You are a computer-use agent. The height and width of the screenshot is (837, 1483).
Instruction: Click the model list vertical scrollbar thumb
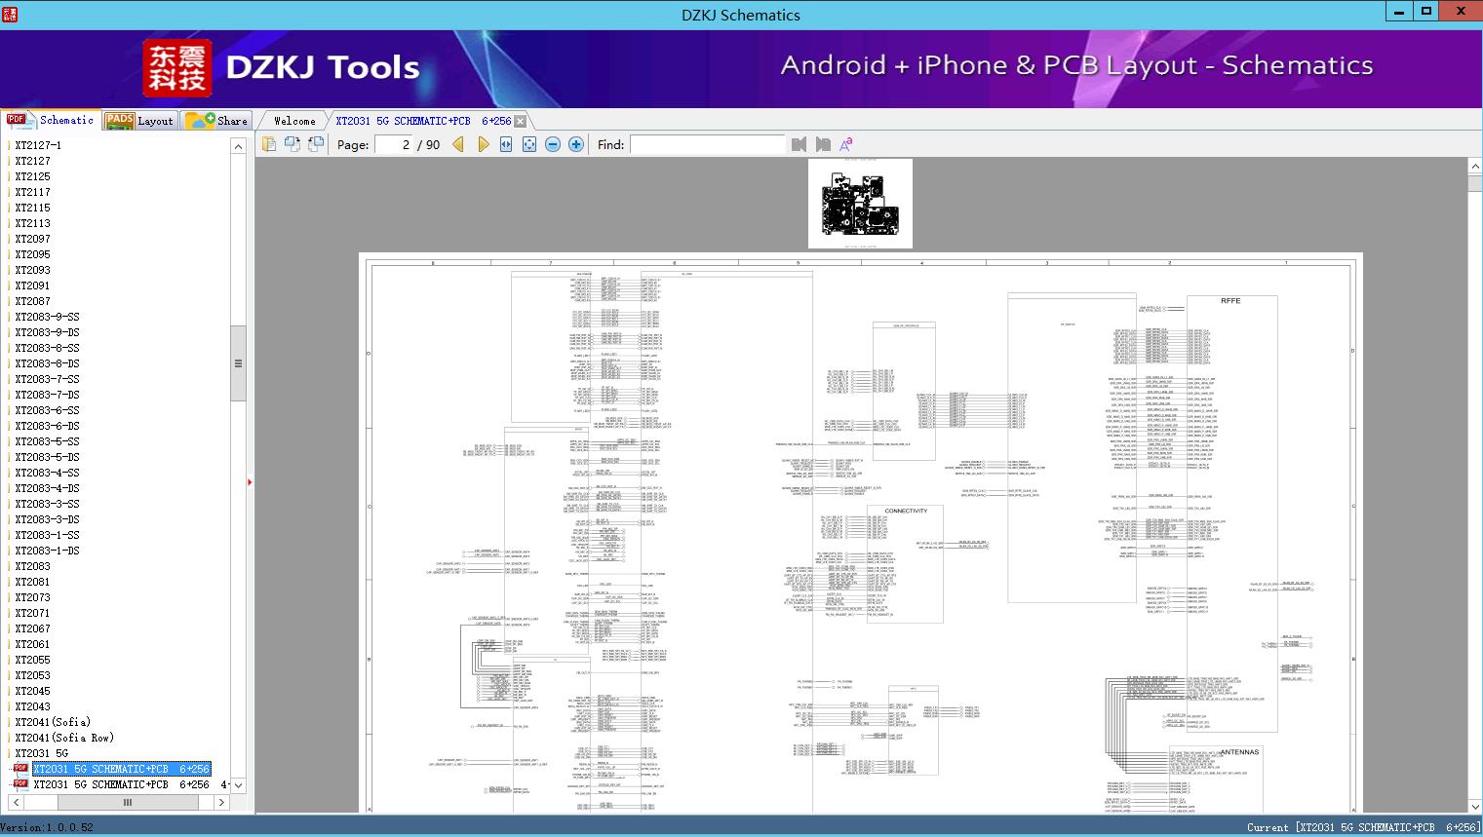pos(238,363)
